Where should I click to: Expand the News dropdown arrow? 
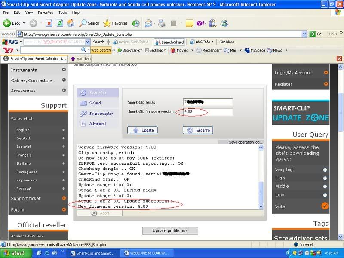(x=286, y=50)
